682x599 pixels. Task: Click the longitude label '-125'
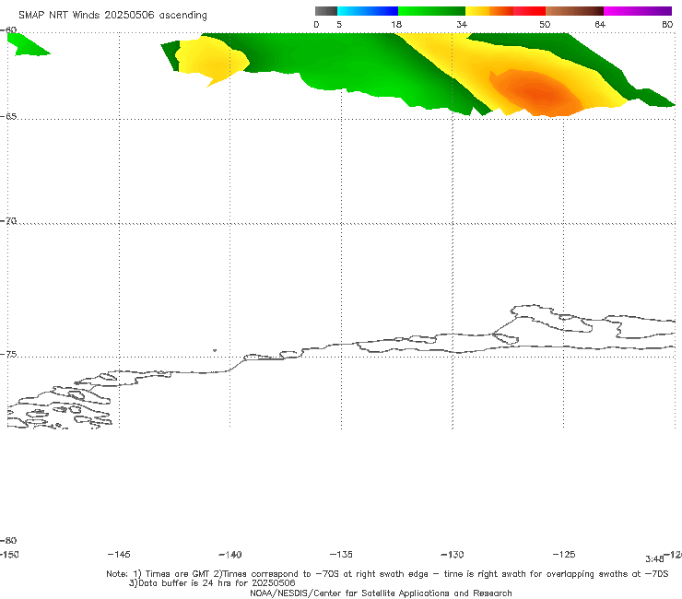click(564, 554)
